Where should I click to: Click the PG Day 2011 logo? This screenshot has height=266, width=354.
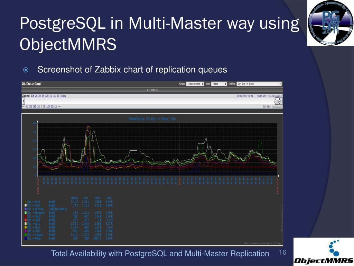pyautogui.click(x=330, y=23)
